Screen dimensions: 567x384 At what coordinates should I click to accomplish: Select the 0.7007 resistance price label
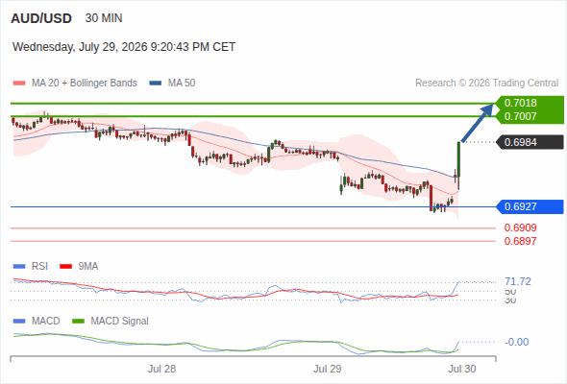coord(520,116)
